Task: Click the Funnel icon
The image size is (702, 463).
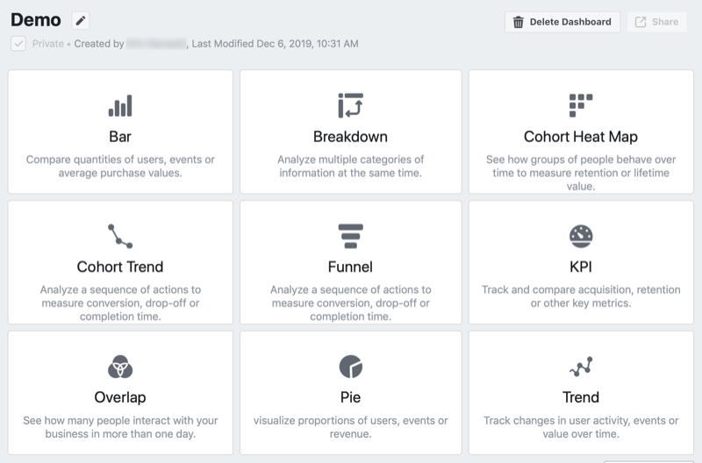Action: [x=350, y=236]
